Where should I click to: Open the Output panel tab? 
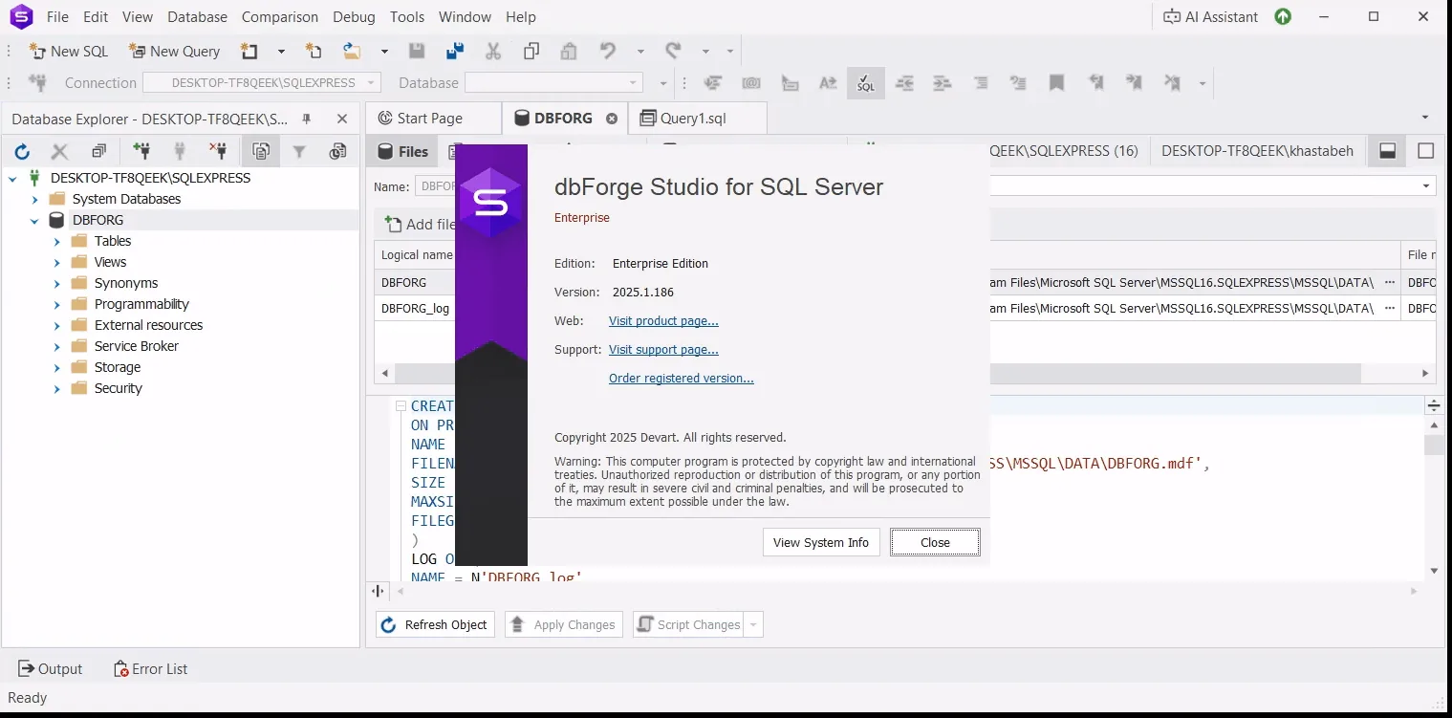(x=51, y=669)
